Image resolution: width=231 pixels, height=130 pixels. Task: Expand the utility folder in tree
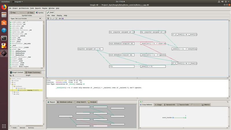14,94
